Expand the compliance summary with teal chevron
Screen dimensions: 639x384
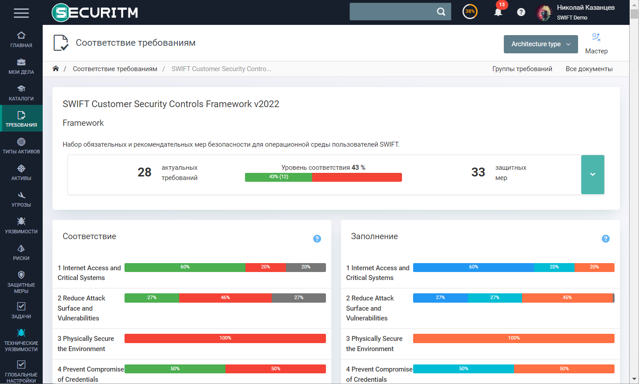point(592,174)
